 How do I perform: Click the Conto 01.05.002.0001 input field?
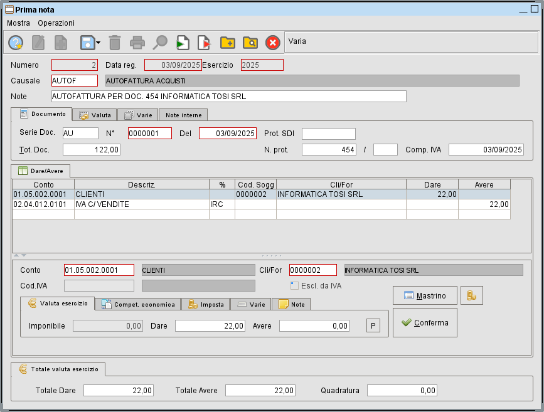pyautogui.click(x=99, y=270)
